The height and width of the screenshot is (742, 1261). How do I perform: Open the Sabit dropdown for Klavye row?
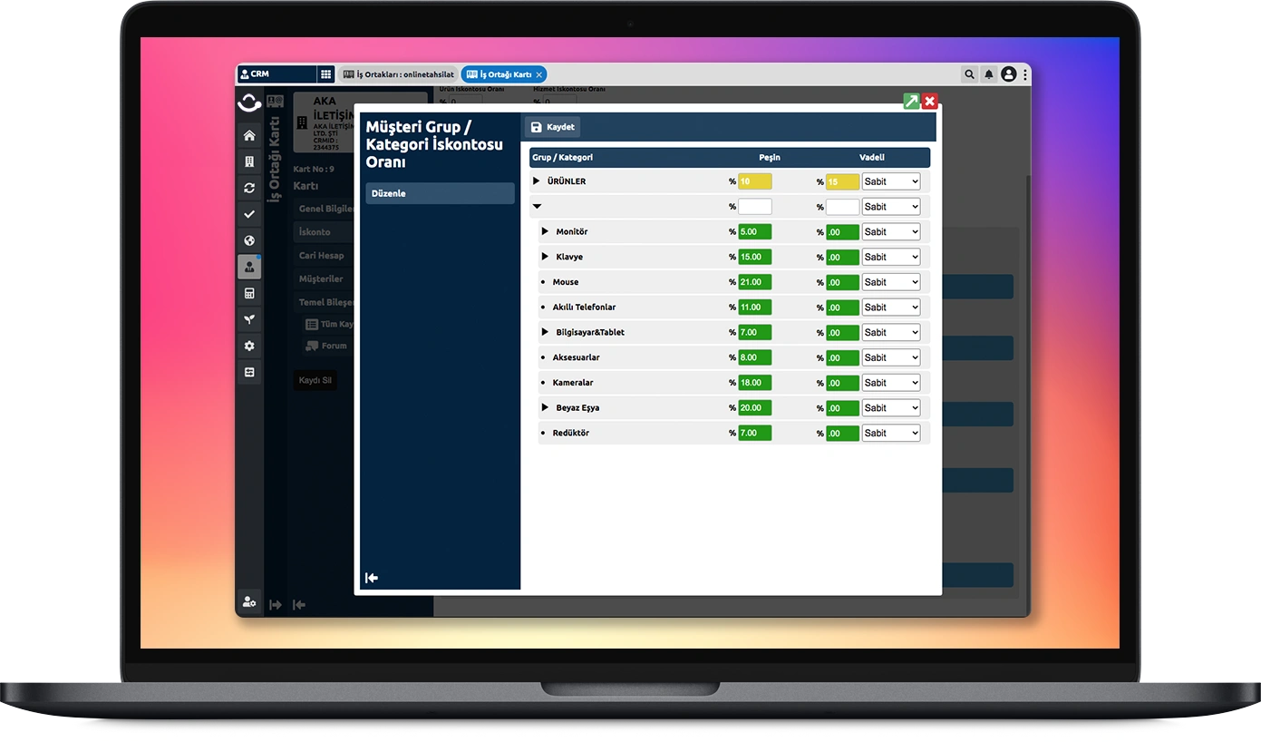890,258
